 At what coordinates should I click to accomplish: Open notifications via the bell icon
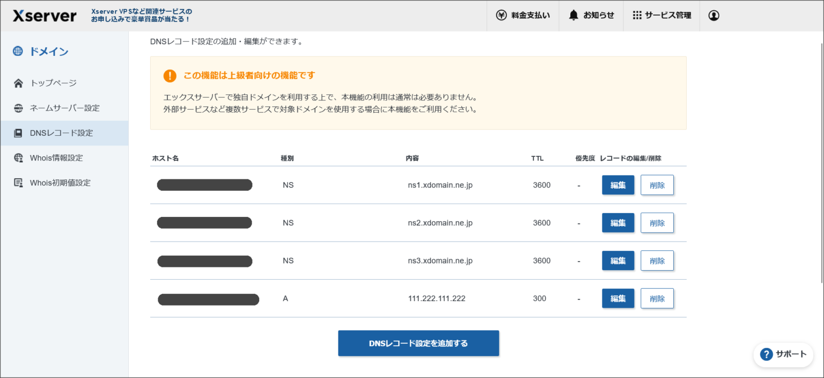click(x=573, y=15)
